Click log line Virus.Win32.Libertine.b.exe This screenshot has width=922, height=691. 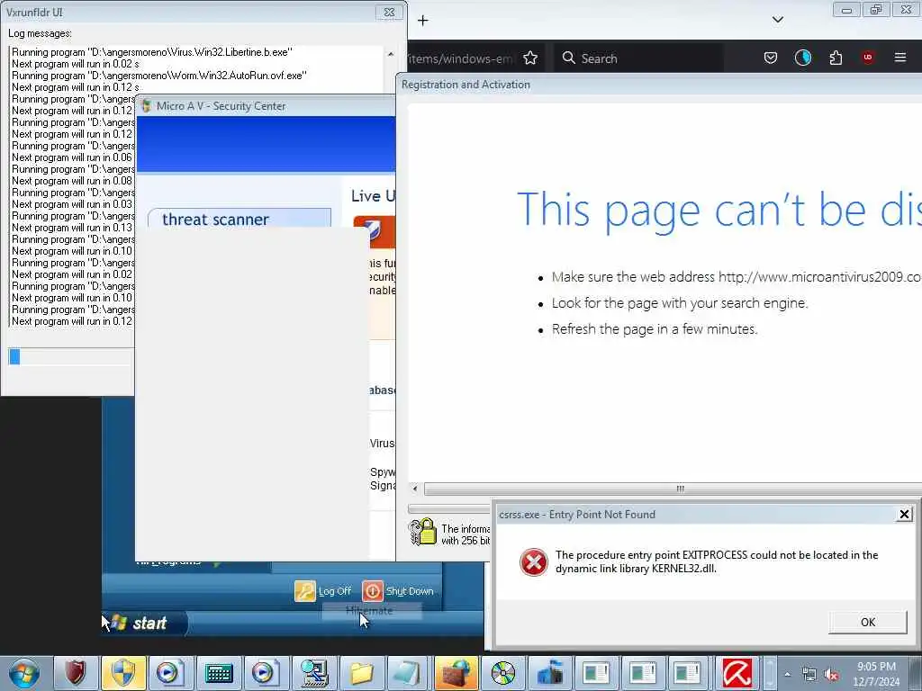[x=151, y=52]
